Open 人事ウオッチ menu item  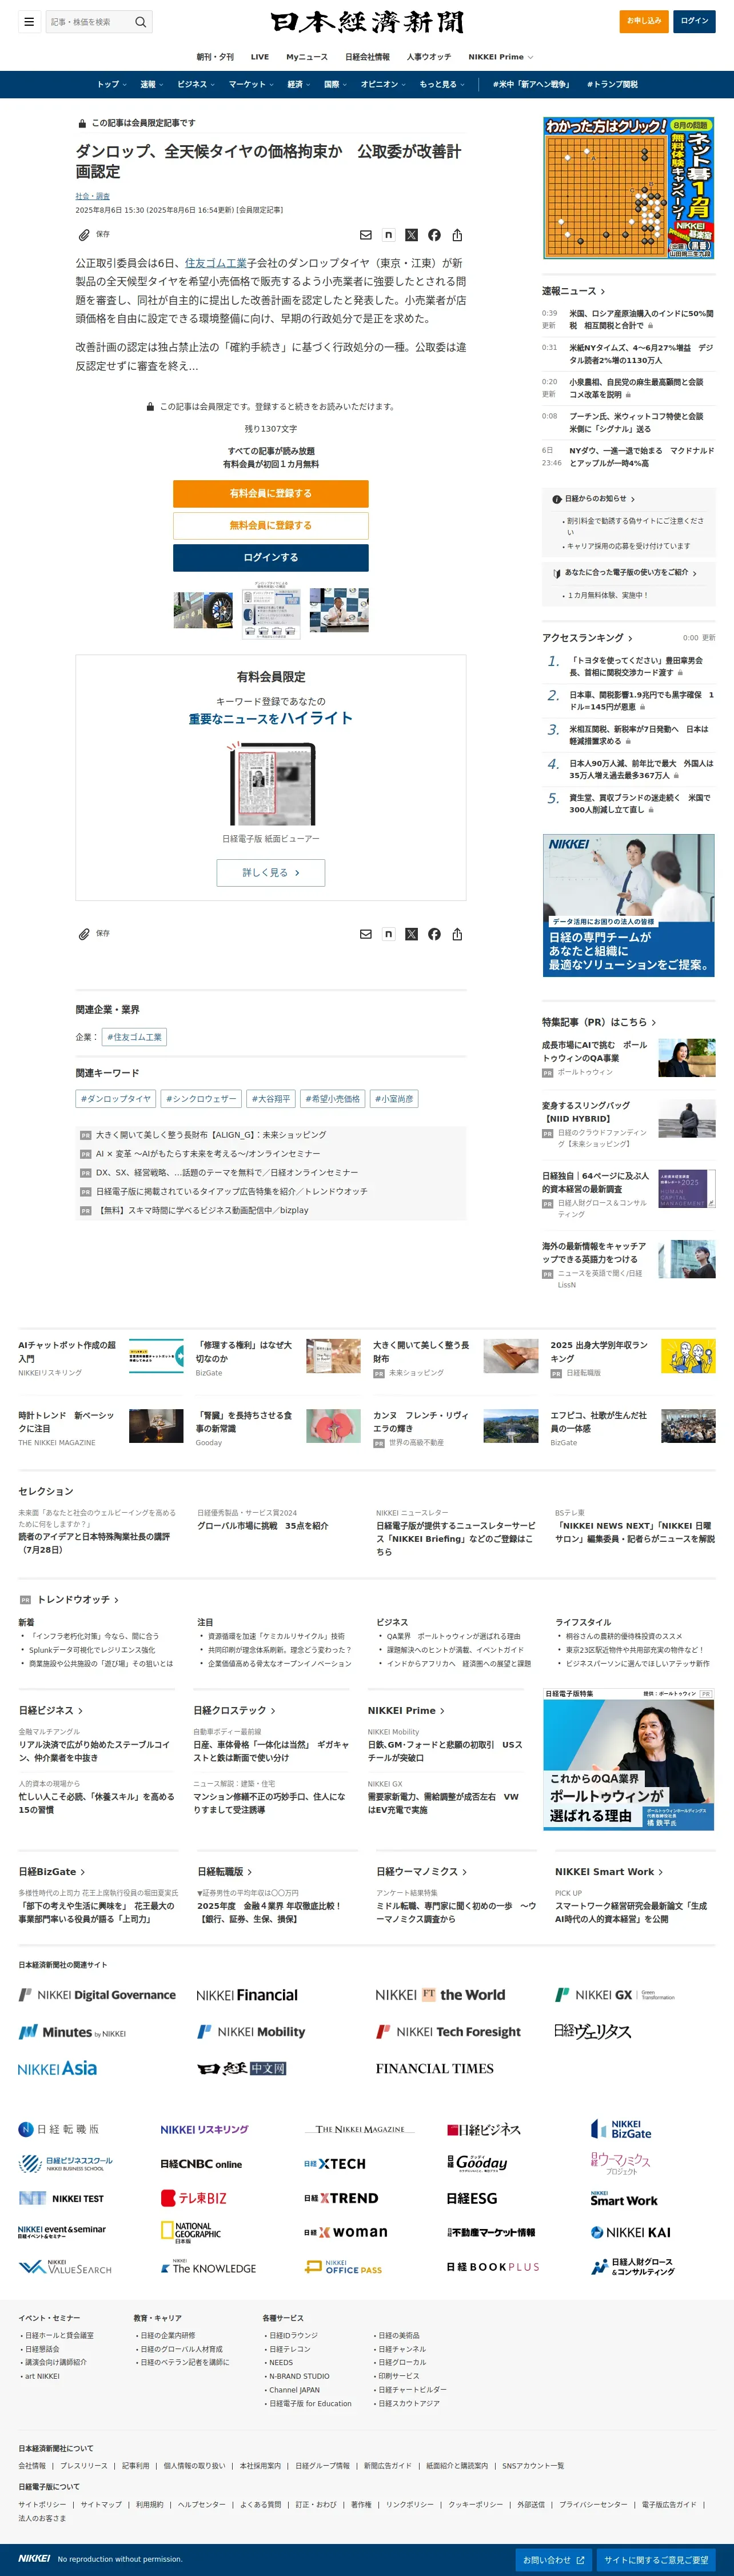pos(429,57)
